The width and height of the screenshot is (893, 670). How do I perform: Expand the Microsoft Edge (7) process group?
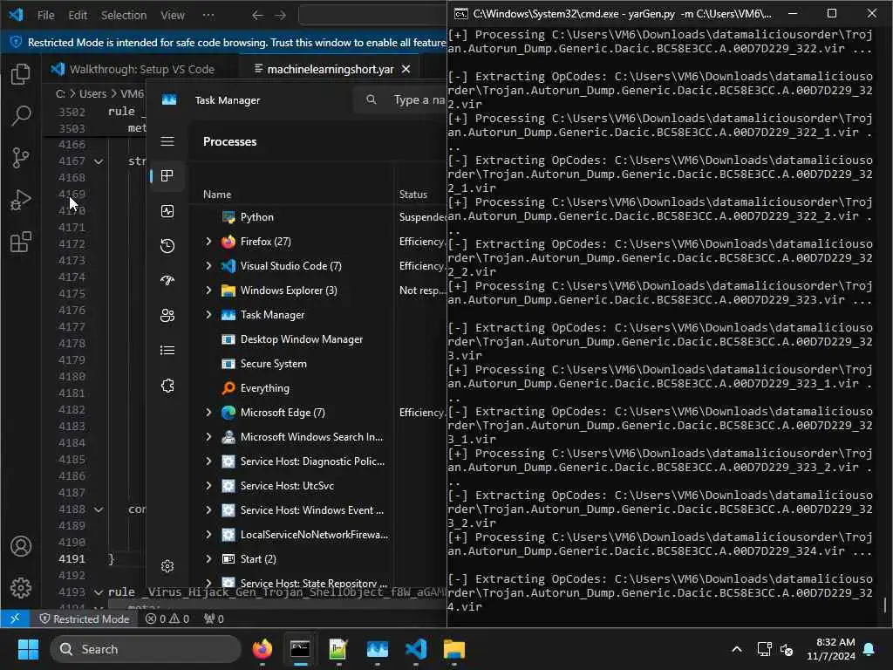[208, 412]
